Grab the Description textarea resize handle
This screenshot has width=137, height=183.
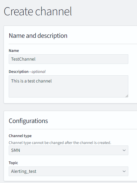tap(127, 96)
